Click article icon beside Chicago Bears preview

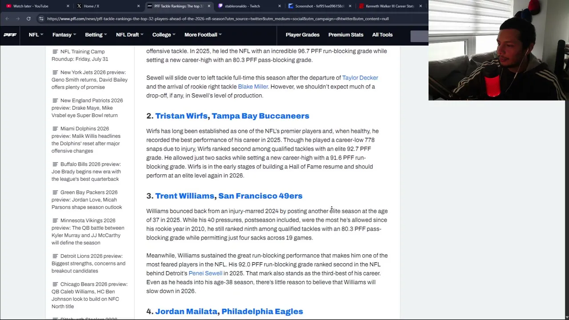(55, 284)
